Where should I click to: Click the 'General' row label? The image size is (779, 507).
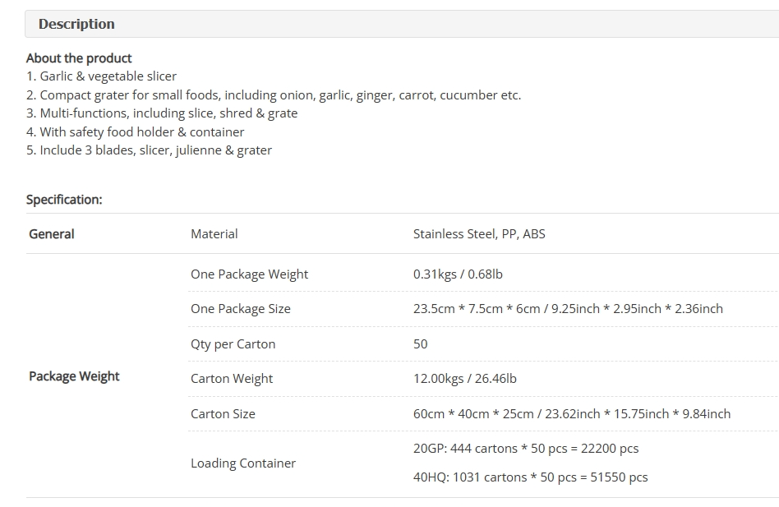pos(52,234)
